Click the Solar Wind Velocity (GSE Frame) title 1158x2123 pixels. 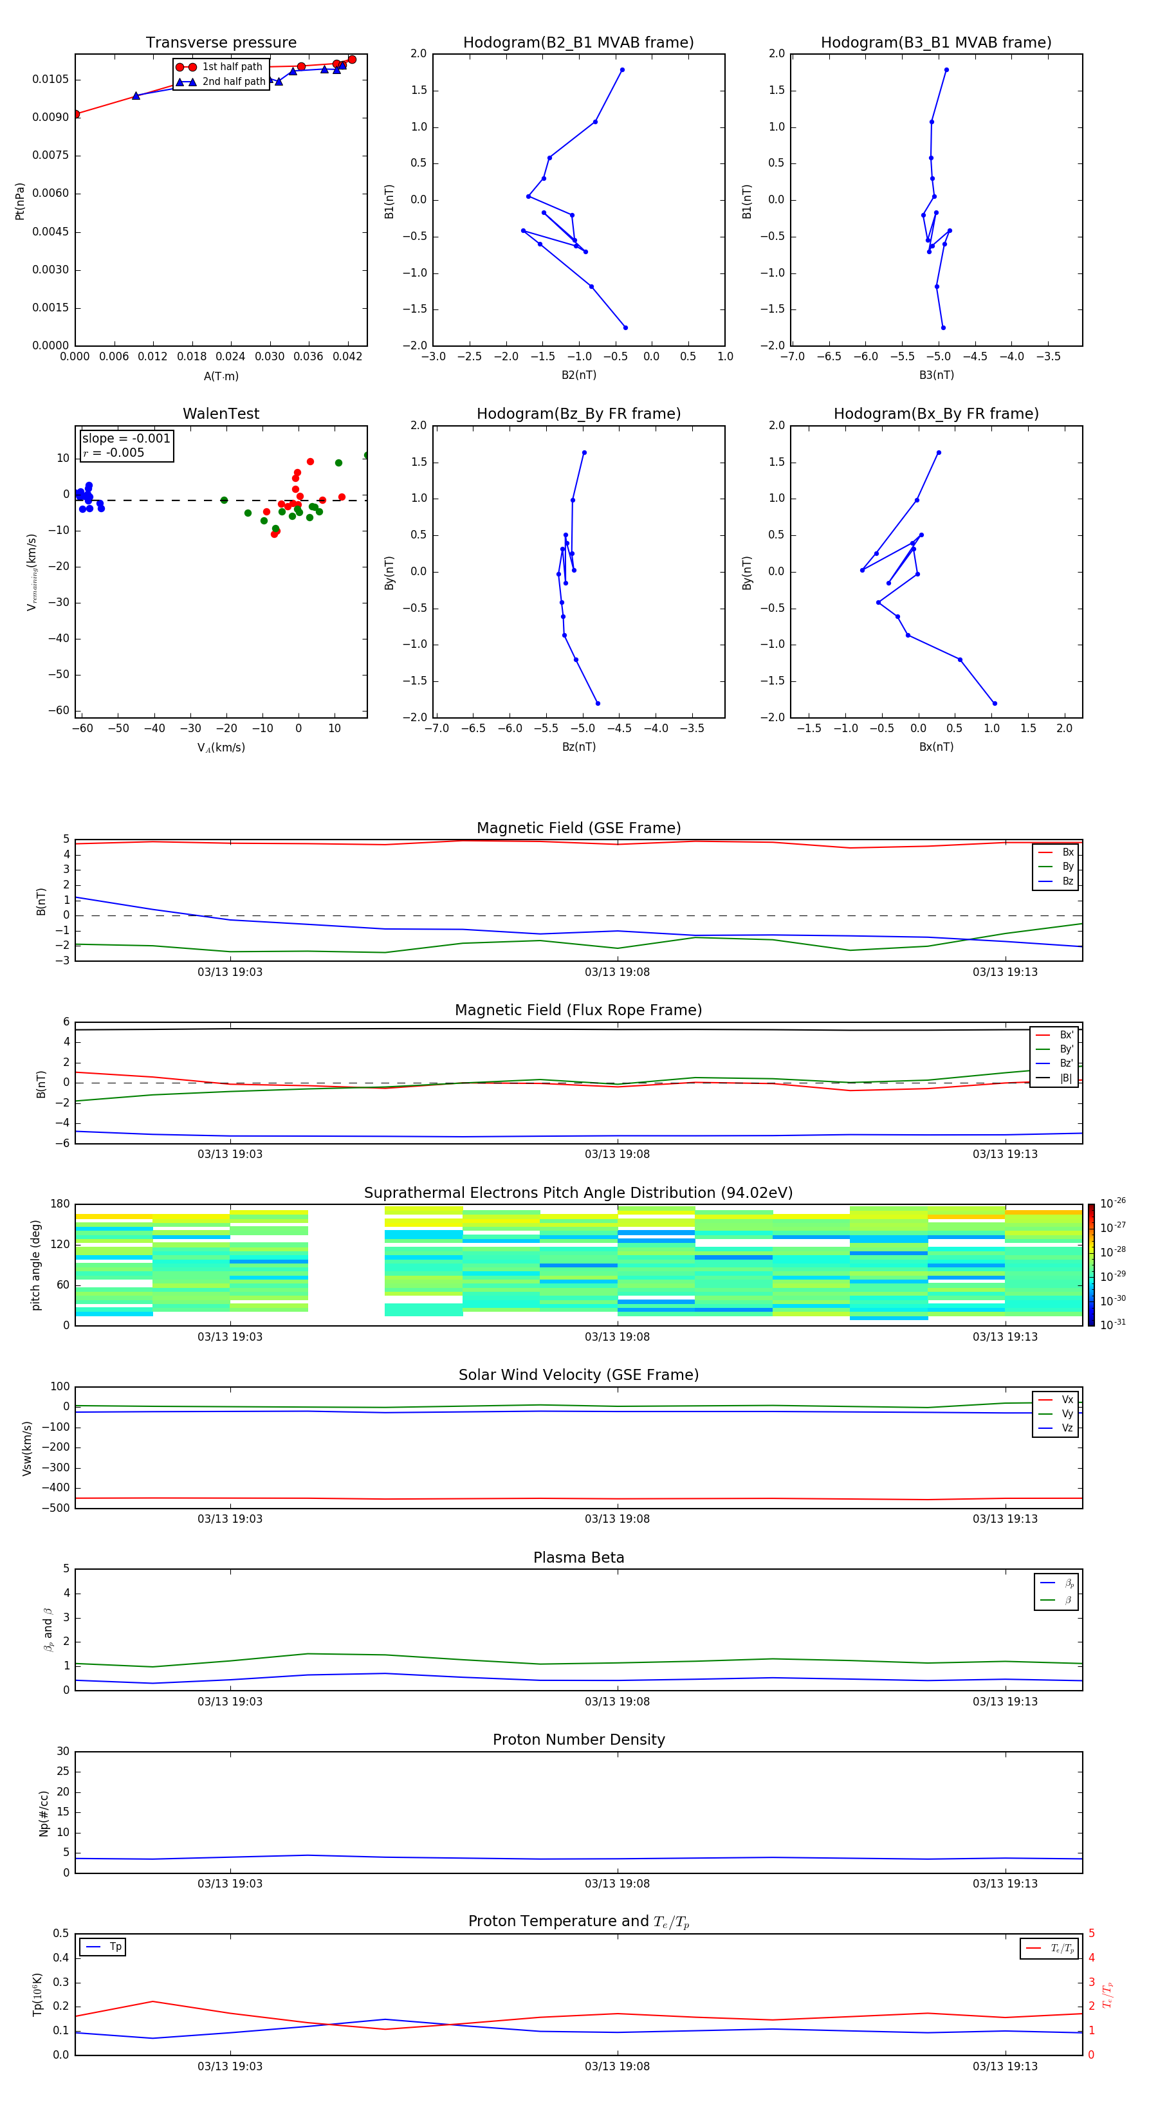tap(578, 1375)
